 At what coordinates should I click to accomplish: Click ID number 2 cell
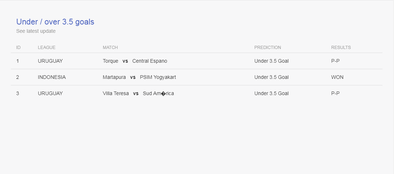click(18, 77)
